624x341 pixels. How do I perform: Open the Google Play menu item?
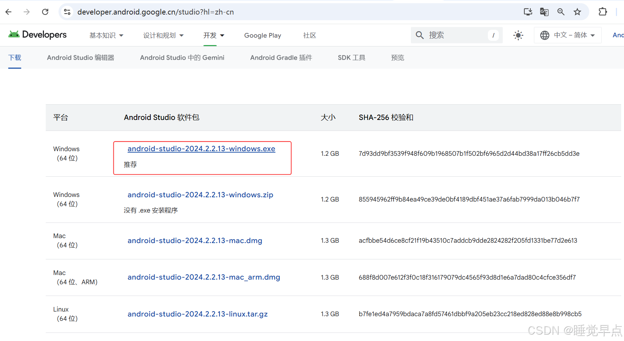[263, 35]
